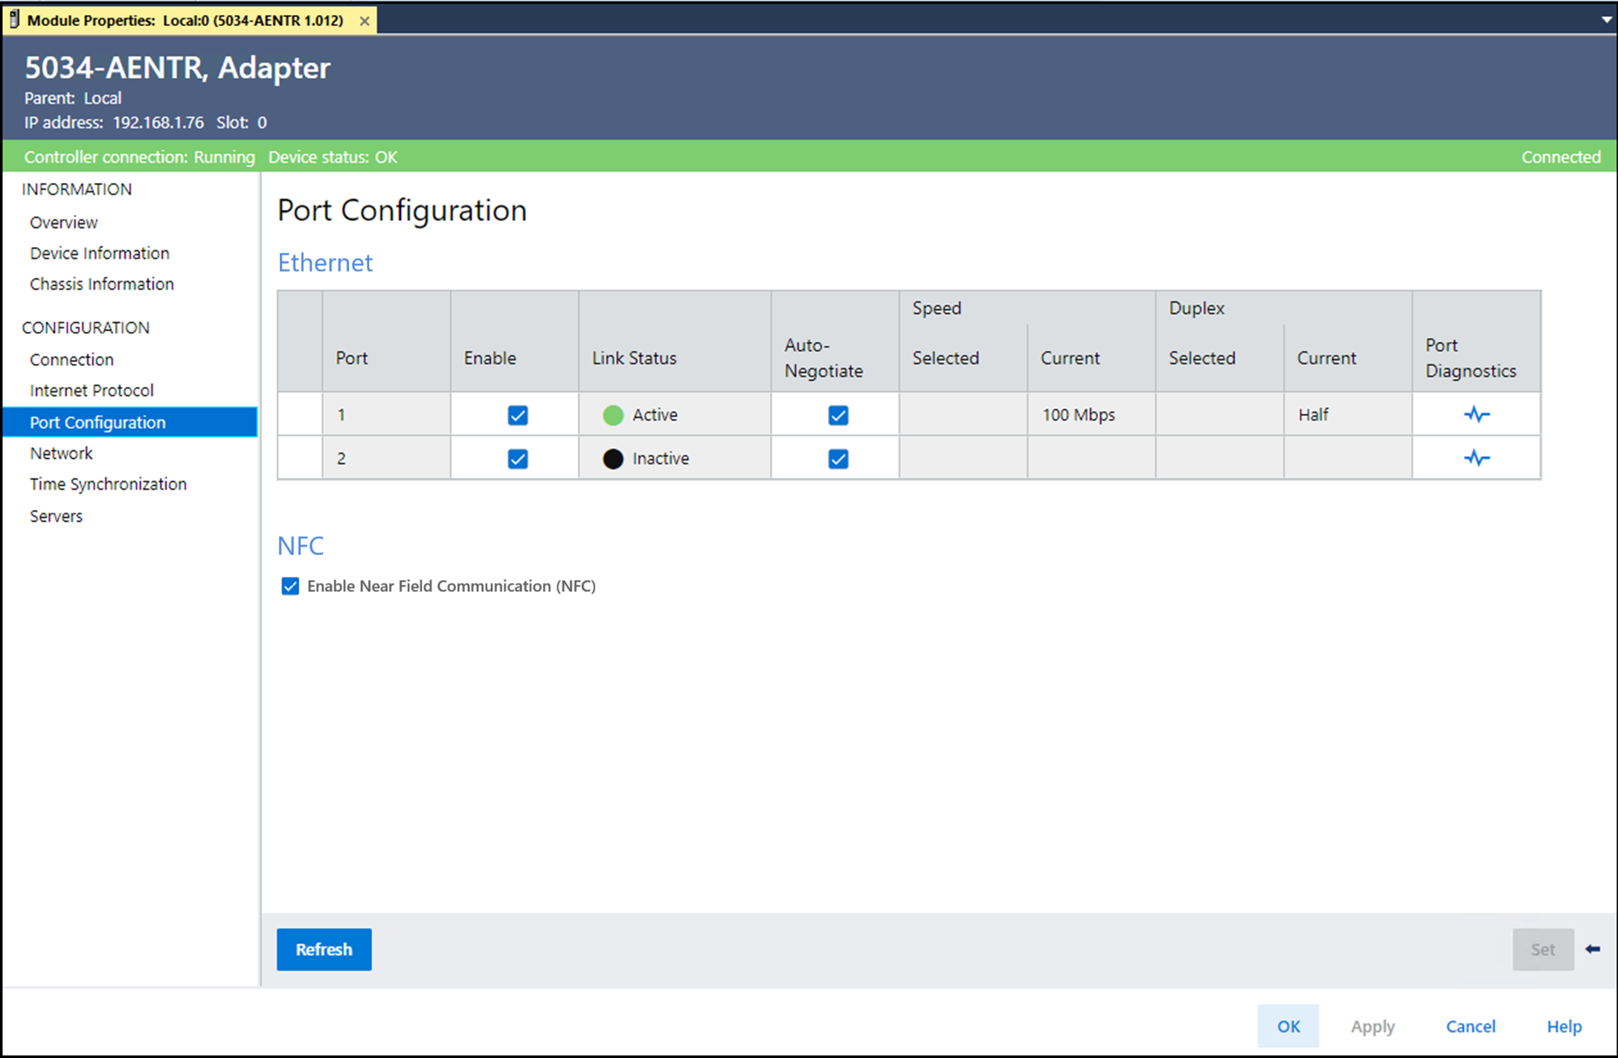
Task: Close the Module Properties tab
Action: tap(365, 21)
